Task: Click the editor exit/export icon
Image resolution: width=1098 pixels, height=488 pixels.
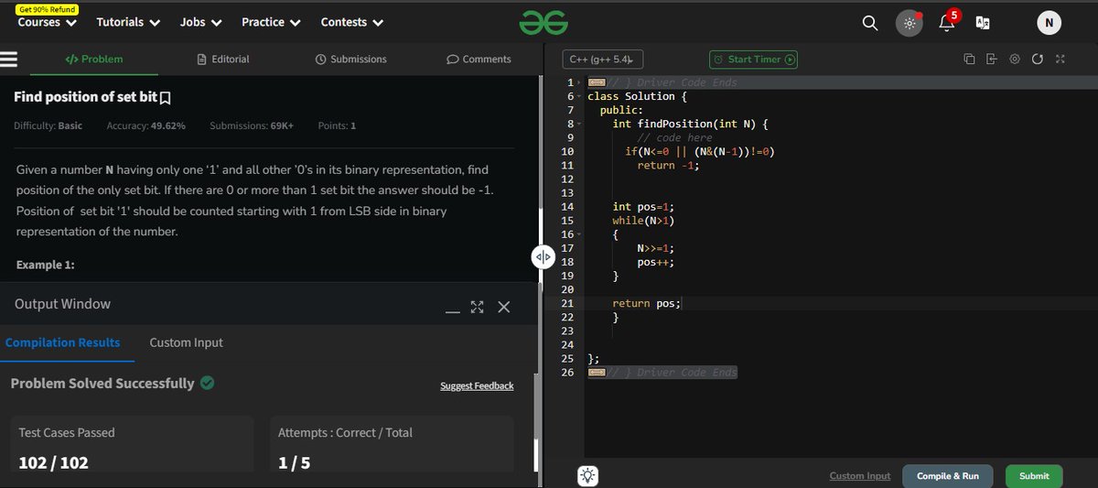Action: point(992,60)
